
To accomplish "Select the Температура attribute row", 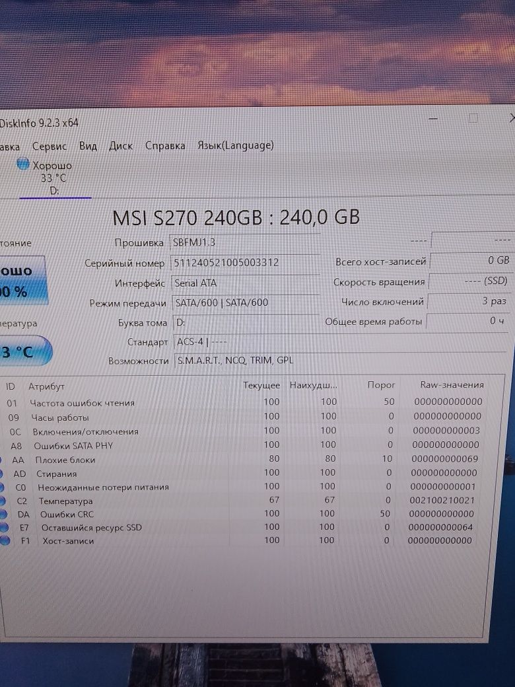I will [x=240, y=500].
